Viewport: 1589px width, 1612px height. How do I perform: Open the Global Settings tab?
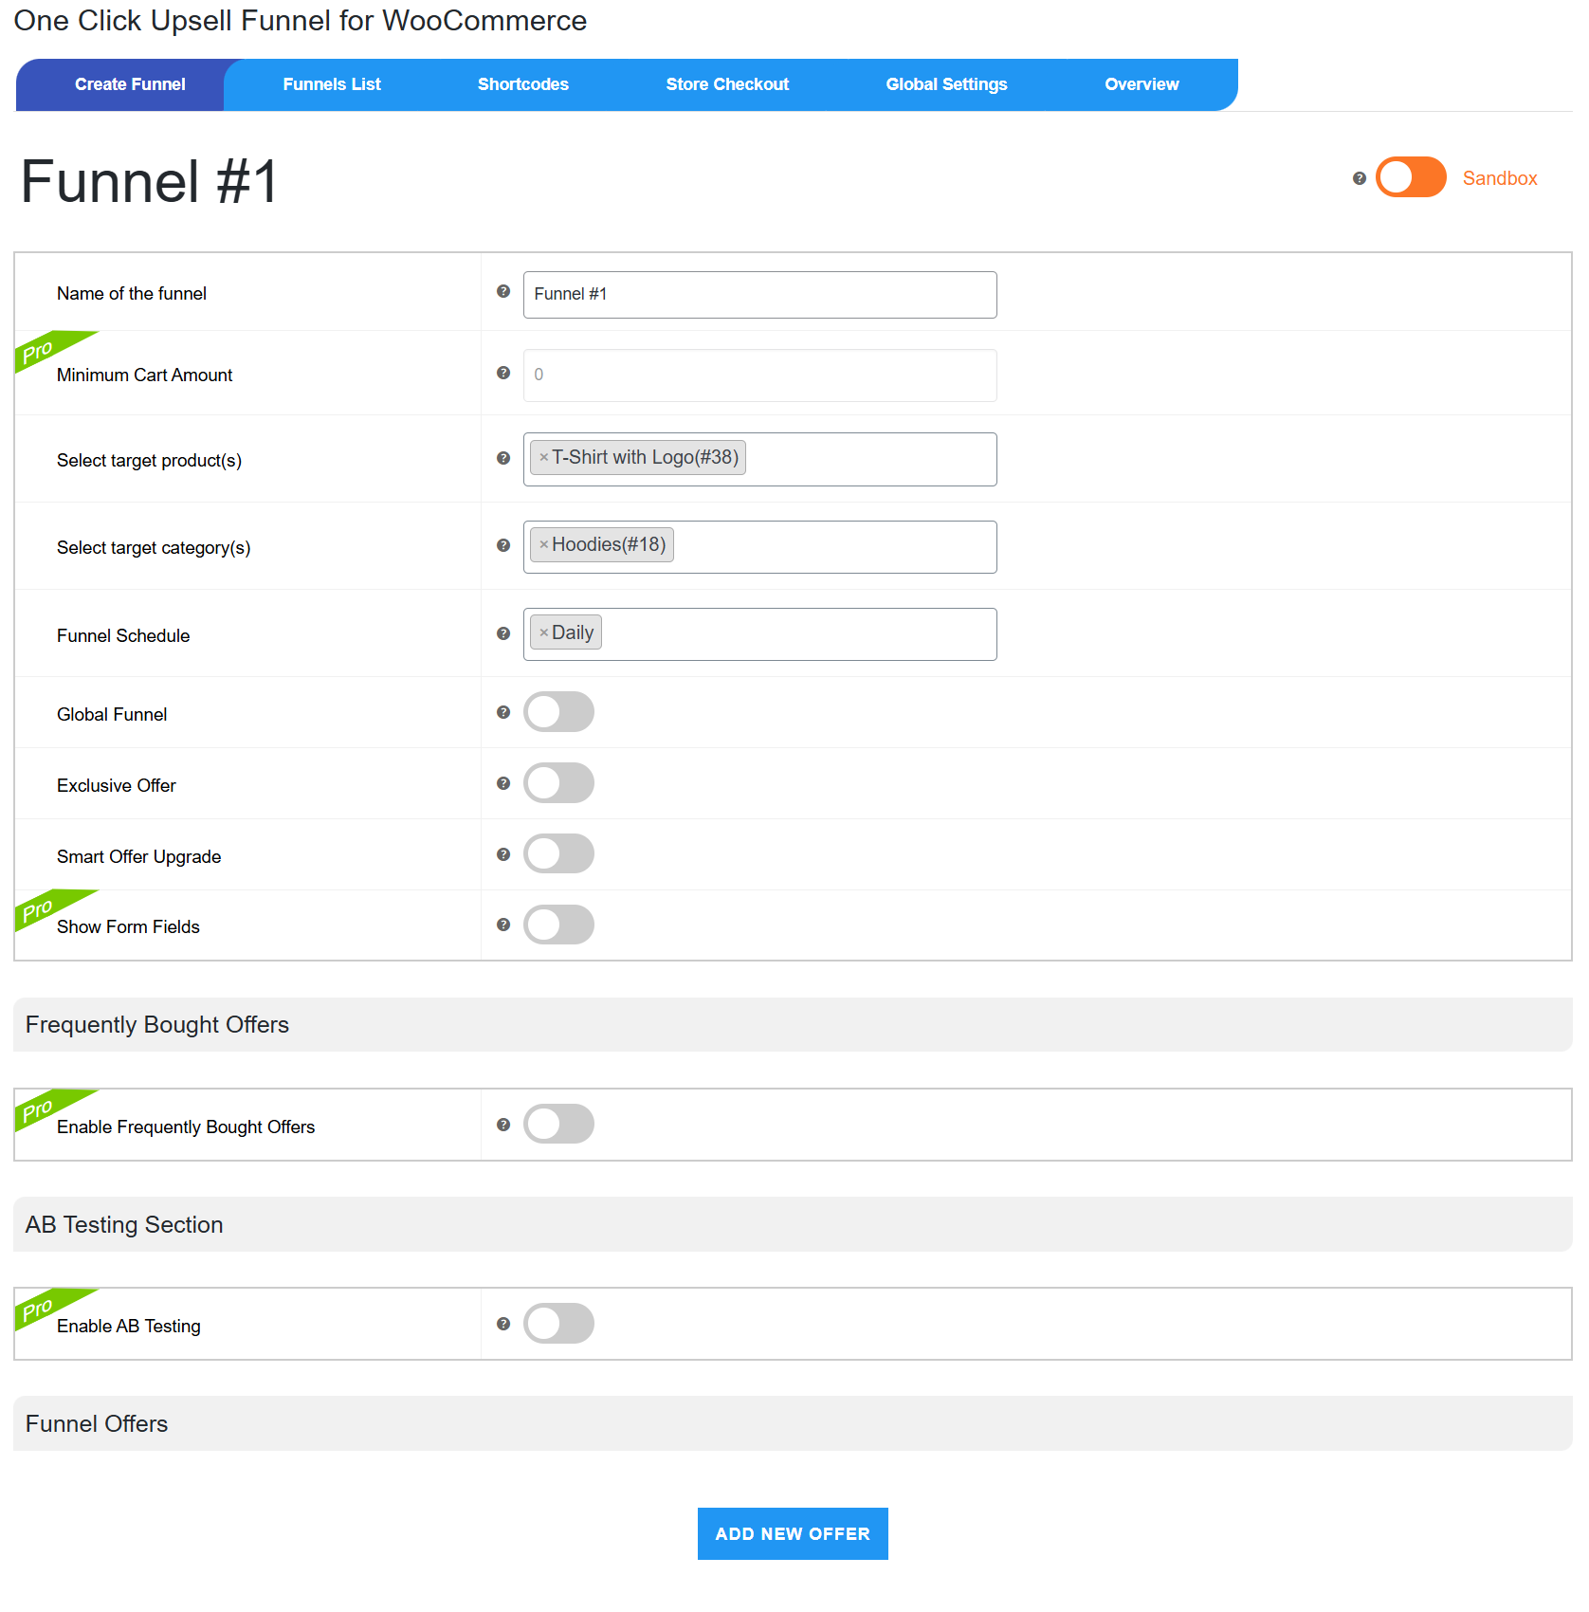946,84
